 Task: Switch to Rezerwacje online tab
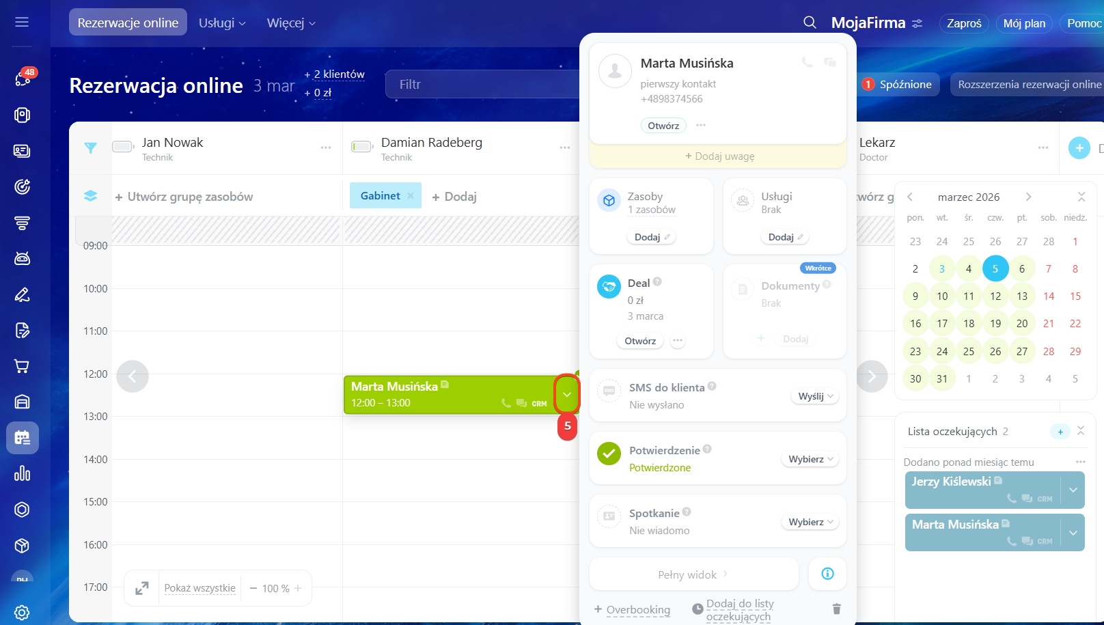[x=128, y=23]
